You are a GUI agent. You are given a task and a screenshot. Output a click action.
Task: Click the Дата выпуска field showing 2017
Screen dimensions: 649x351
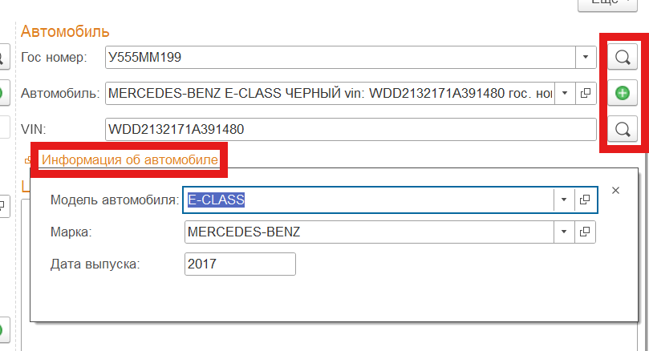tap(239, 264)
